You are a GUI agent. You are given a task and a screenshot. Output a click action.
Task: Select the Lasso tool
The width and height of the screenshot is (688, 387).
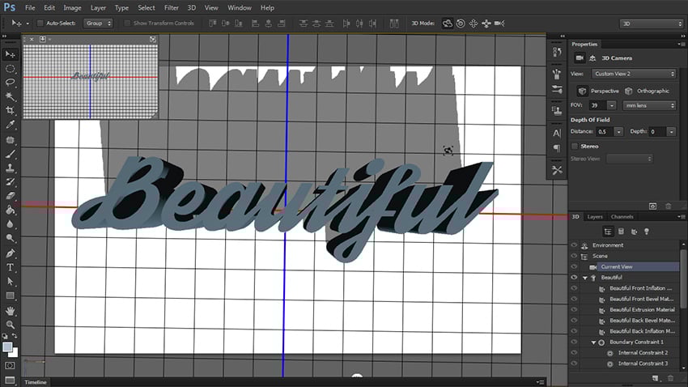(x=10, y=83)
